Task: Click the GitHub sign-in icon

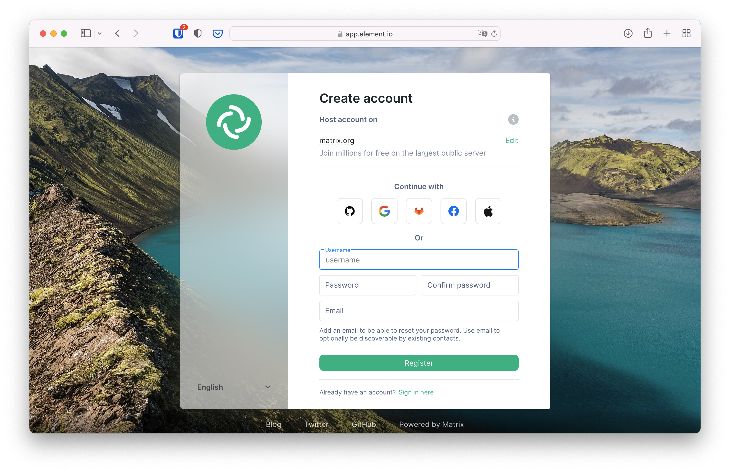Action: (349, 211)
